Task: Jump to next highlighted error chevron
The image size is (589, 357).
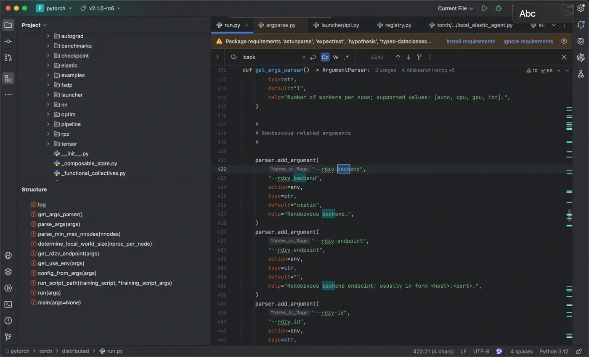Action: [x=567, y=71]
